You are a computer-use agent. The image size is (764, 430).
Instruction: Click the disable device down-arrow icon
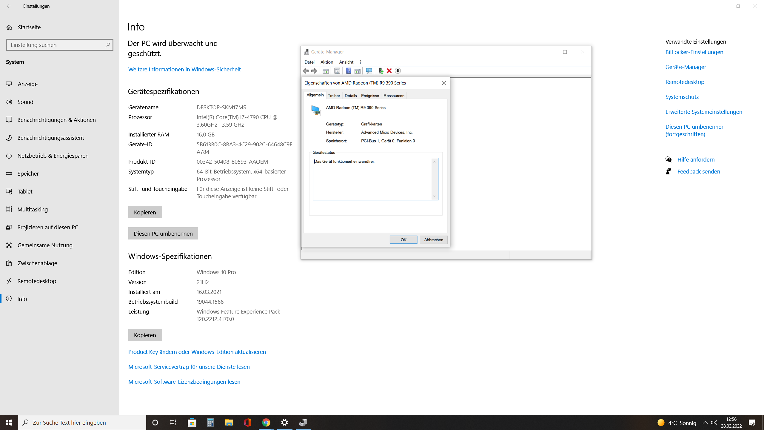point(398,71)
